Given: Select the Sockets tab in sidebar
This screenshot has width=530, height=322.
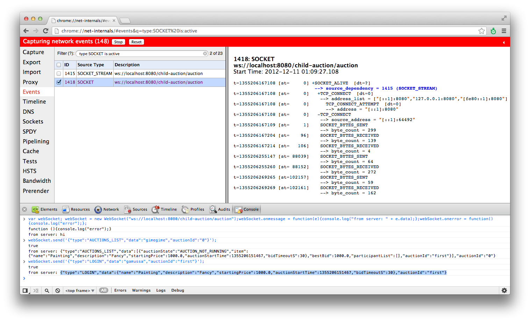Looking at the screenshot, I should click(33, 121).
